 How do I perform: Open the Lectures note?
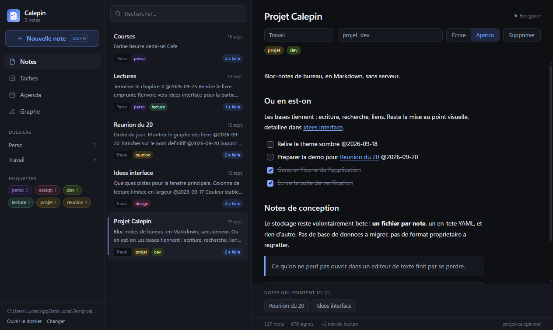coord(178,91)
